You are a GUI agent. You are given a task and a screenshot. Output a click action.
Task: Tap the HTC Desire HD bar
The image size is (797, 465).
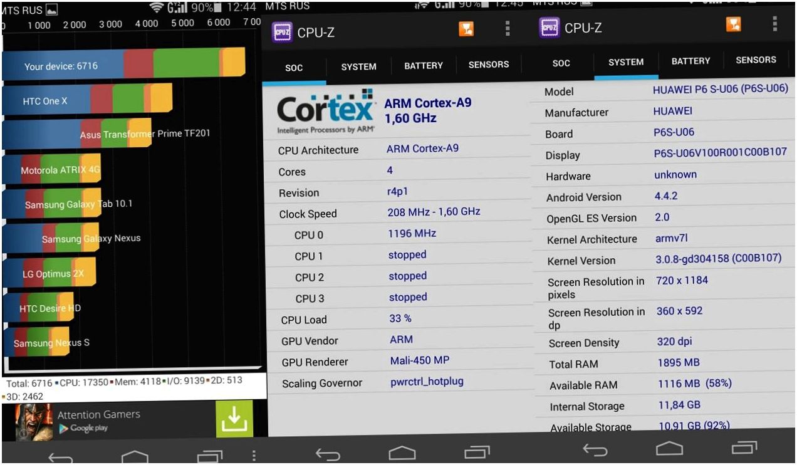click(38, 307)
